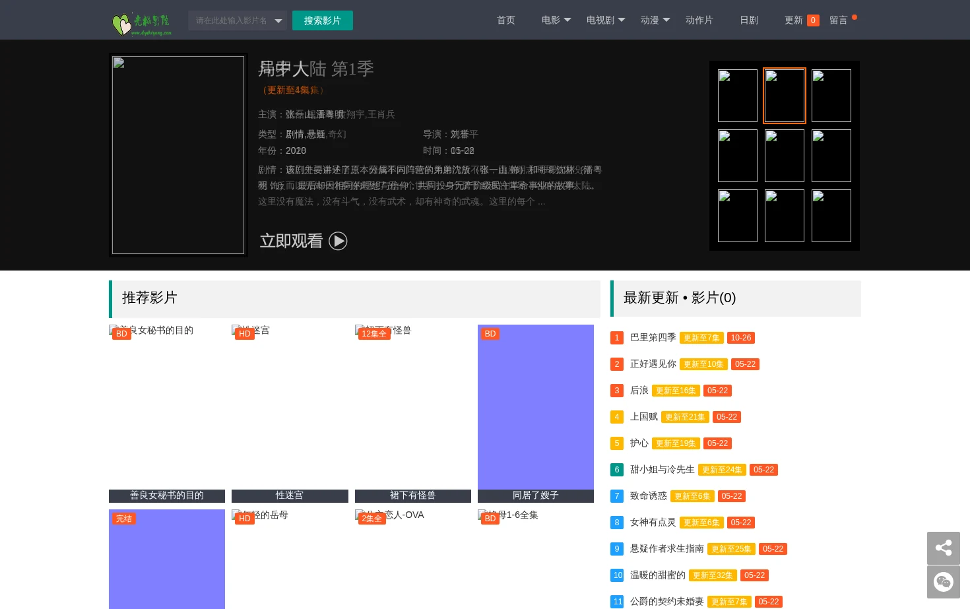Screen dimensions: 970x609
Task: Open the 更新 navigation item
Action: coord(794,20)
